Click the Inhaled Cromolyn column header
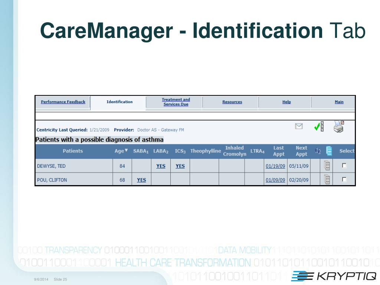380x285 pixels. point(235,151)
